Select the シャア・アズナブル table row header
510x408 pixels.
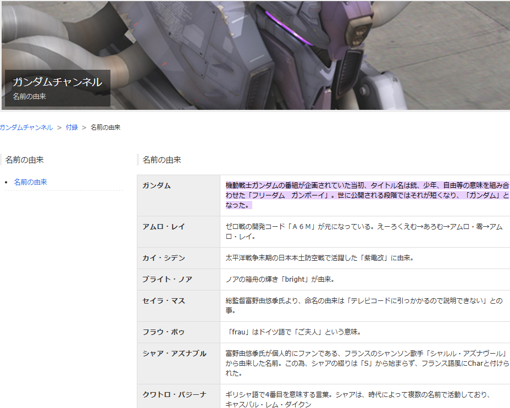[x=179, y=364]
